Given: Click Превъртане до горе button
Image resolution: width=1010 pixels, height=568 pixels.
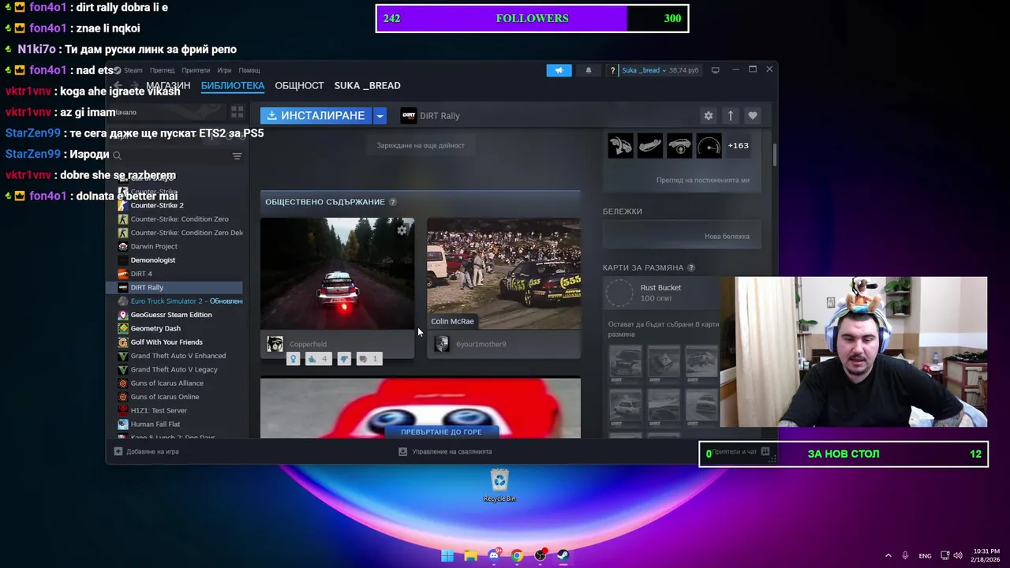Looking at the screenshot, I should pos(441,432).
